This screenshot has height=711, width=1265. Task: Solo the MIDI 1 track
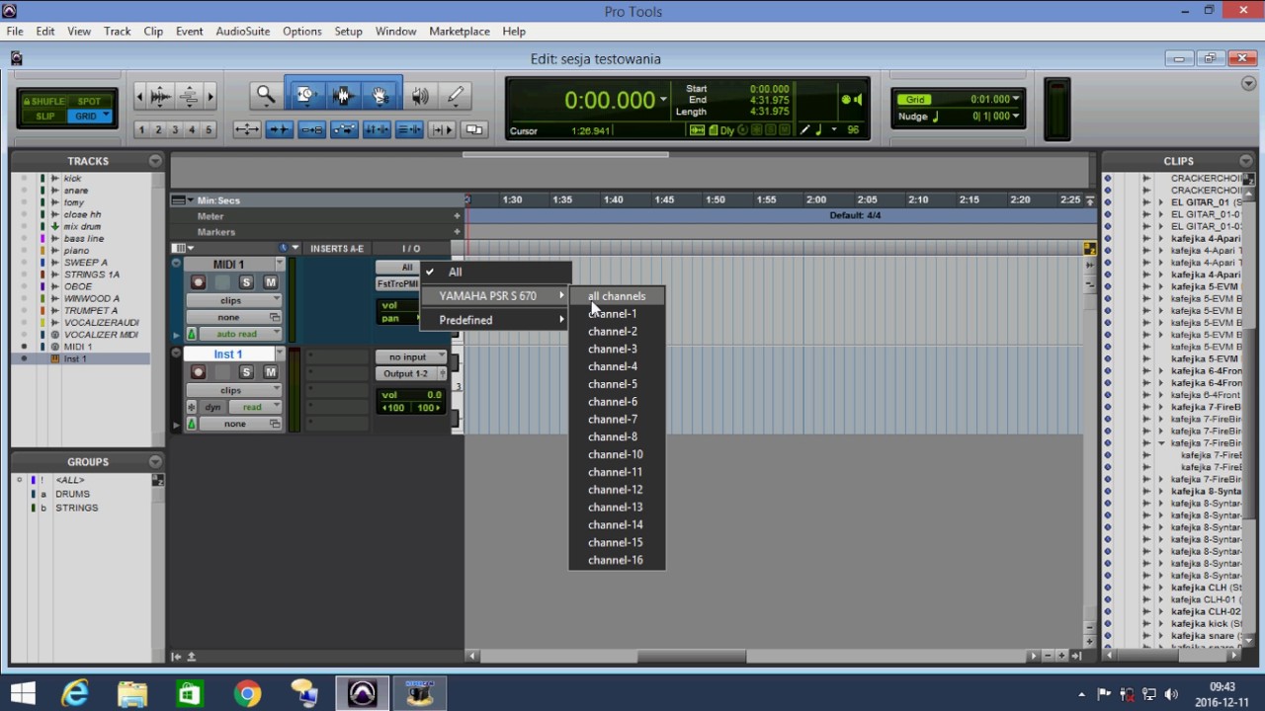pos(246,282)
